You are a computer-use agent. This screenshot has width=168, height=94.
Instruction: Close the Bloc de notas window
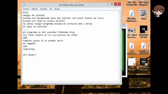[117, 4]
